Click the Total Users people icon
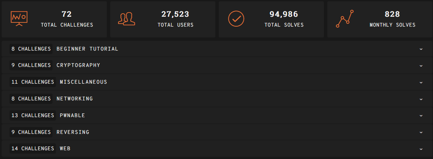 (x=126, y=19)
